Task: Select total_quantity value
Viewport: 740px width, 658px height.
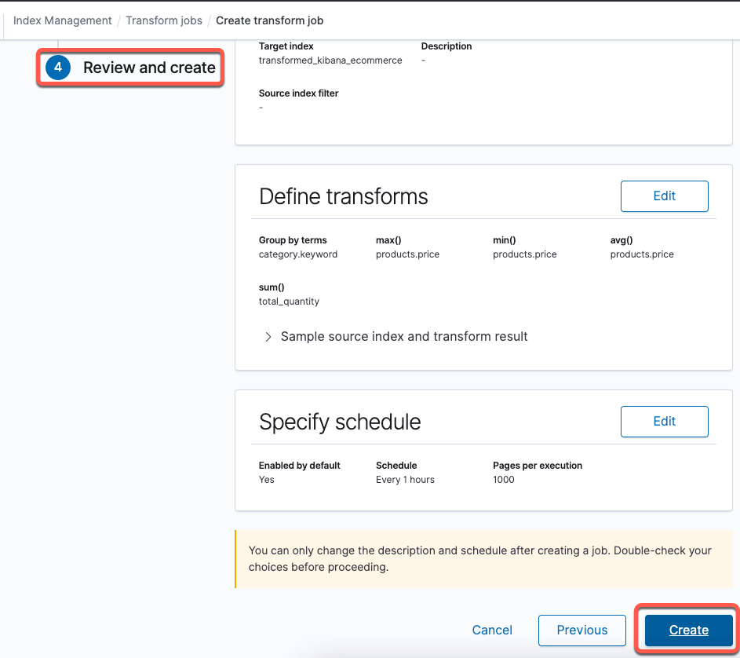Action: tap(289, 302)
